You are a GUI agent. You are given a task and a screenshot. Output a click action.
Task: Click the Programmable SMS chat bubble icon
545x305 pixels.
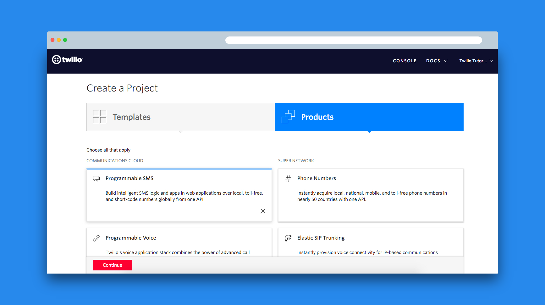pos(96,179)
